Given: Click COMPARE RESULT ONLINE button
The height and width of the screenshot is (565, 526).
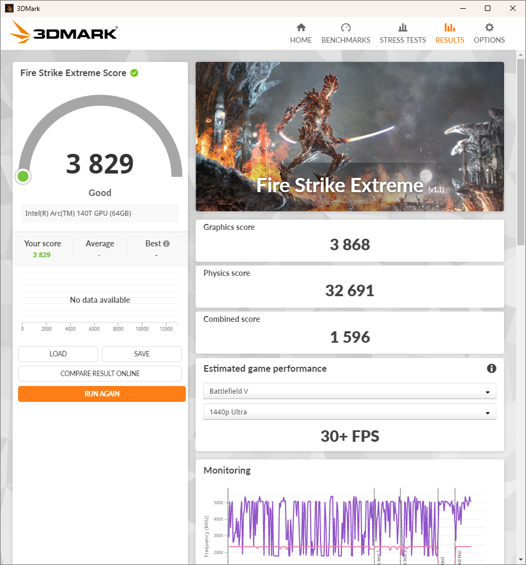Looking at the screenshot, I should [100, 373].
